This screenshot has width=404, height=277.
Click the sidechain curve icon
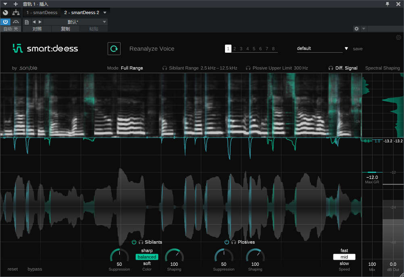pos(16,22)
